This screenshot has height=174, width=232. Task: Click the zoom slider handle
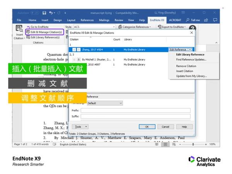(x=193, y=144)
